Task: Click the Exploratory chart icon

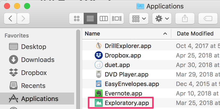Action: (99, 103)
